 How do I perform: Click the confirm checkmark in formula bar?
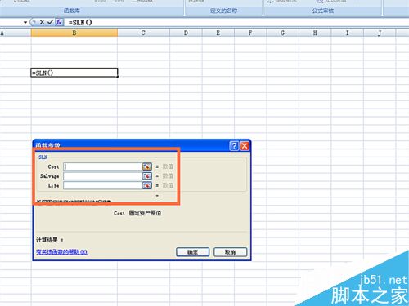click(x=50, y=22)
